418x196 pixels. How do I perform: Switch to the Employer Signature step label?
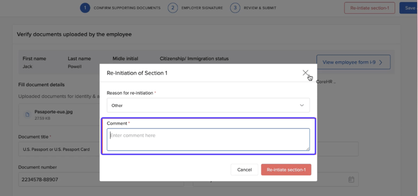(x=202, y=8)
